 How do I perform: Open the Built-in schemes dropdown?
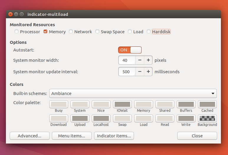[x=133, y=93]
